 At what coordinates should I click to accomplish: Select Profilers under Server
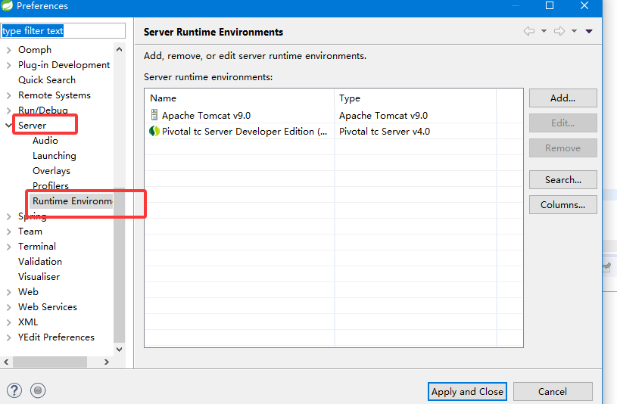51,185
